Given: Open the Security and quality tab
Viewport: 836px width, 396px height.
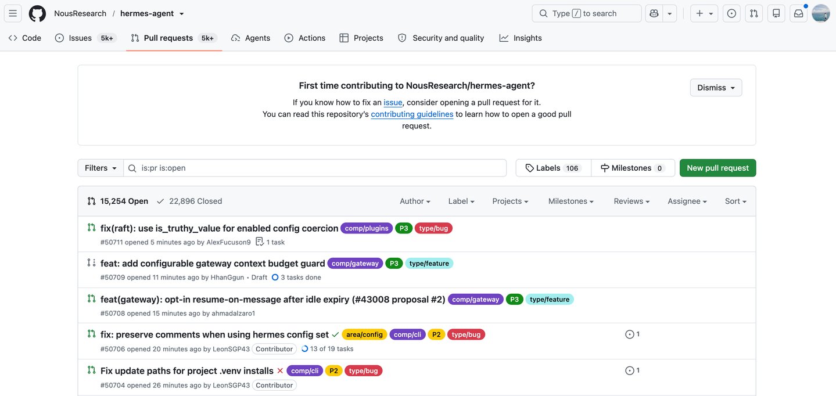Looking at the screenshot, I should 441,38.
